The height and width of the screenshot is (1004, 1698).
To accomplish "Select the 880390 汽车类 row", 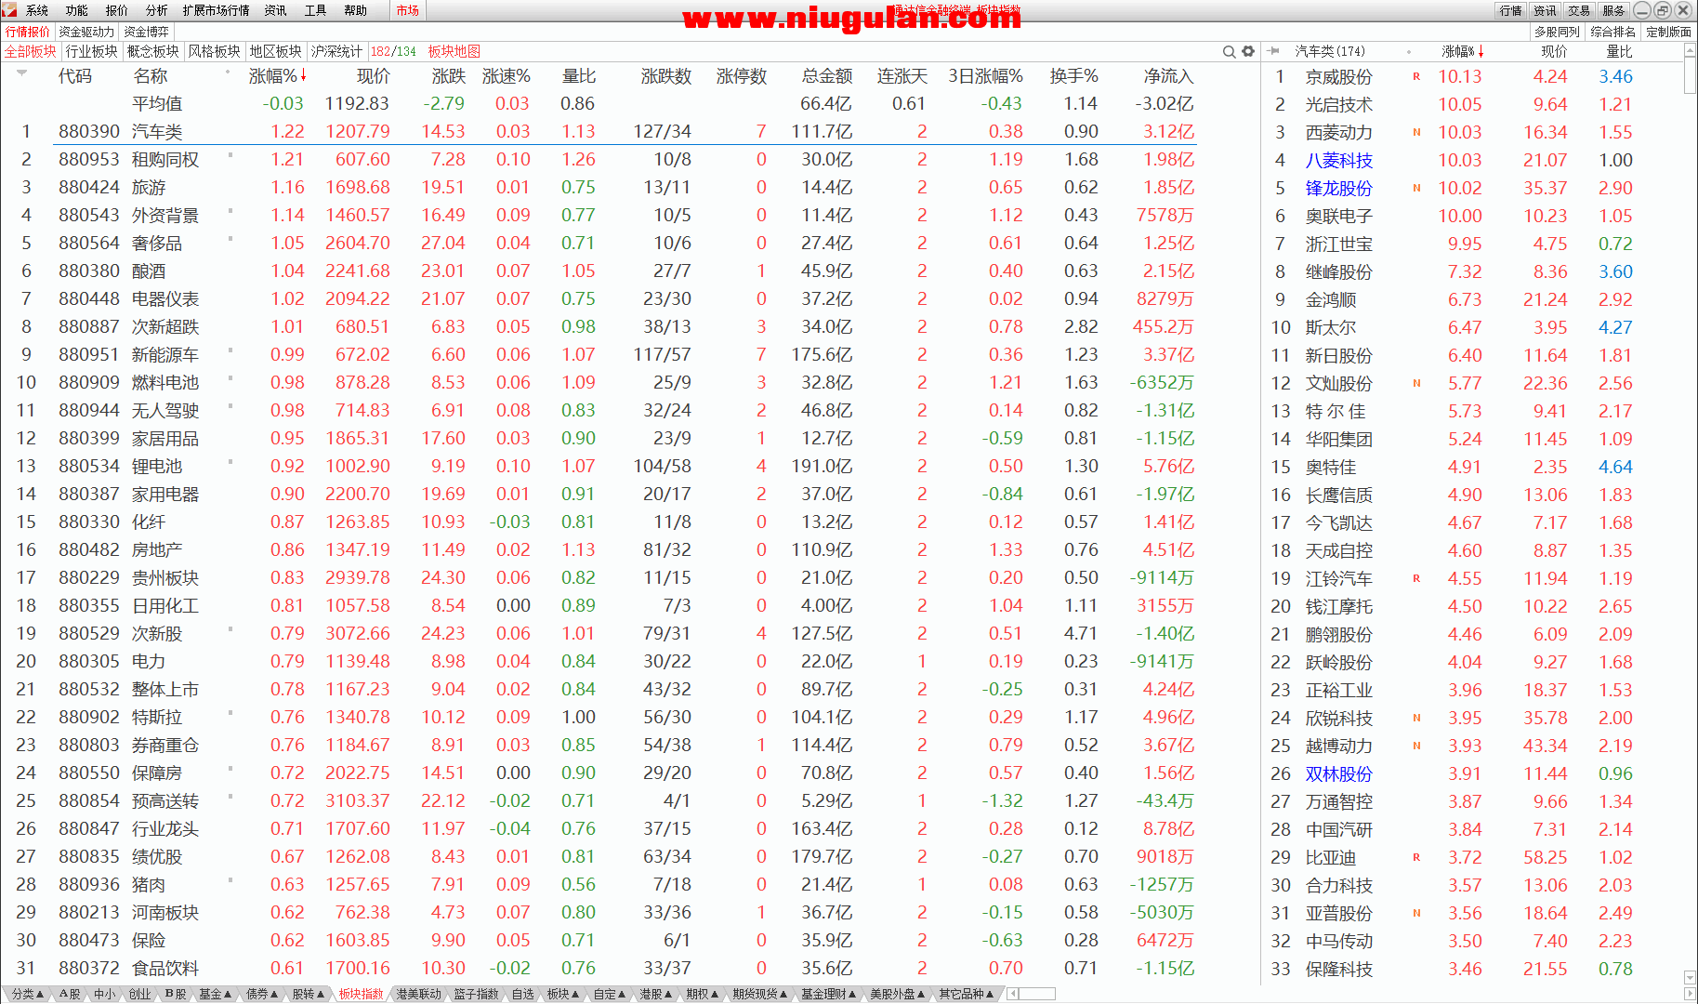I will click(599, 131).
